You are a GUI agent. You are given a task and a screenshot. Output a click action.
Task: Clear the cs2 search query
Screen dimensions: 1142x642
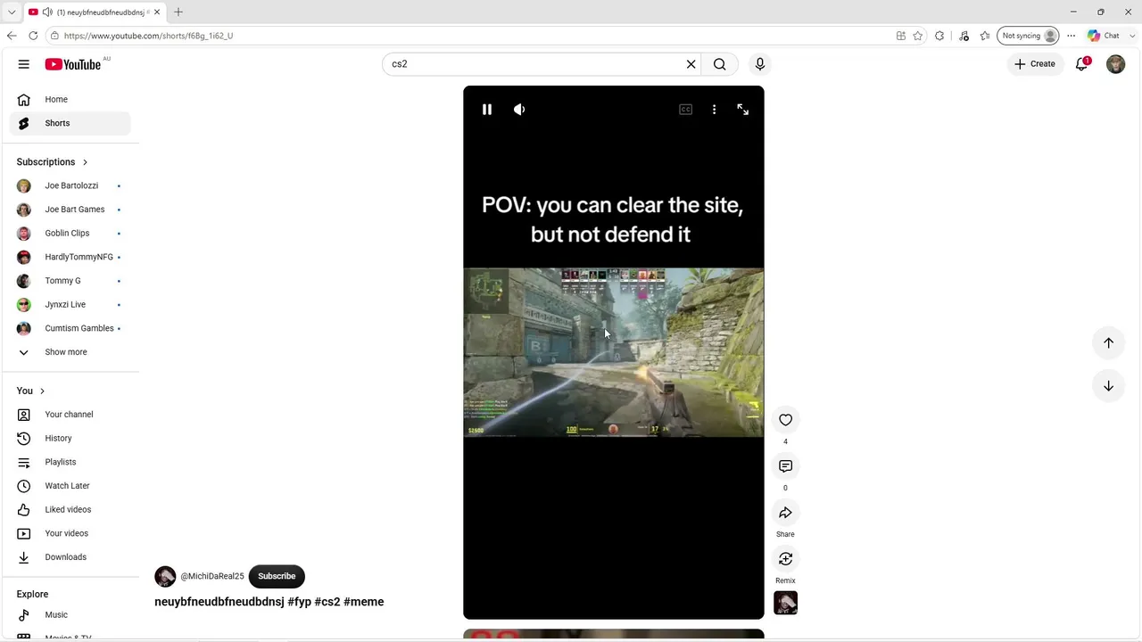(691, 64)
